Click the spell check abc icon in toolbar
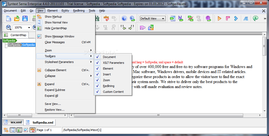This screenshot has width=269, height=136. tap(106, 18)
